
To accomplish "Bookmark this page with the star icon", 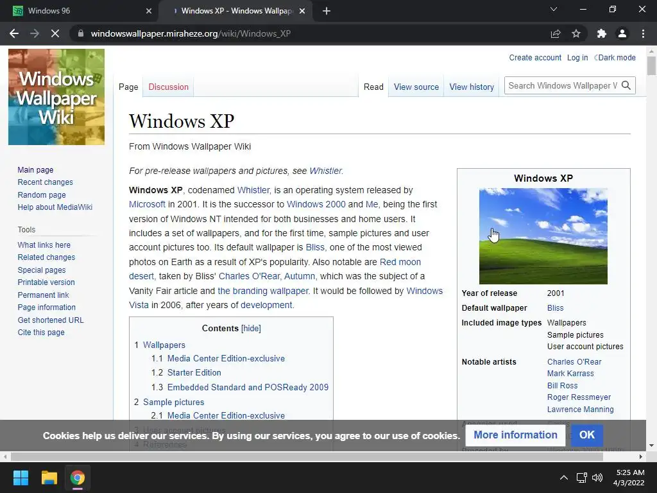I will (576, 33).
